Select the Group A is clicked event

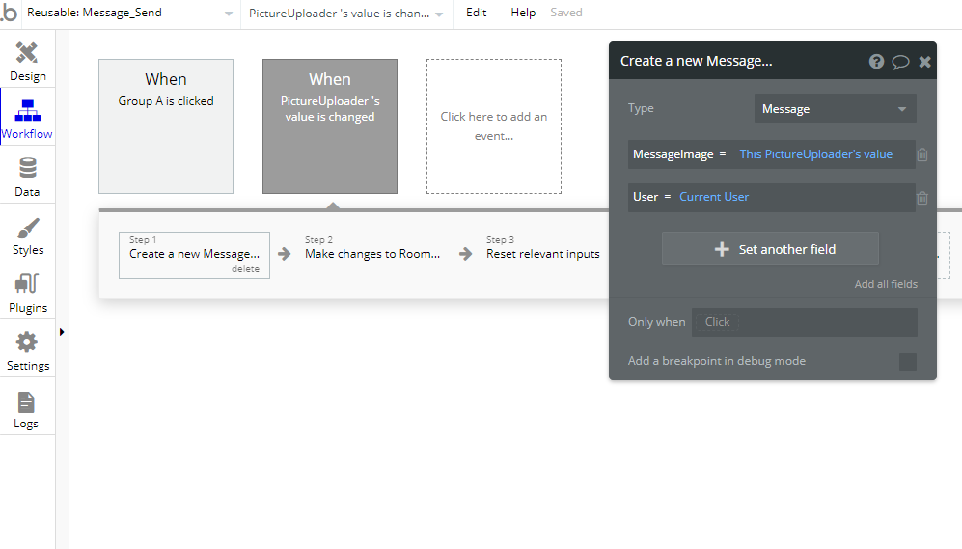[x=166, y=126]
